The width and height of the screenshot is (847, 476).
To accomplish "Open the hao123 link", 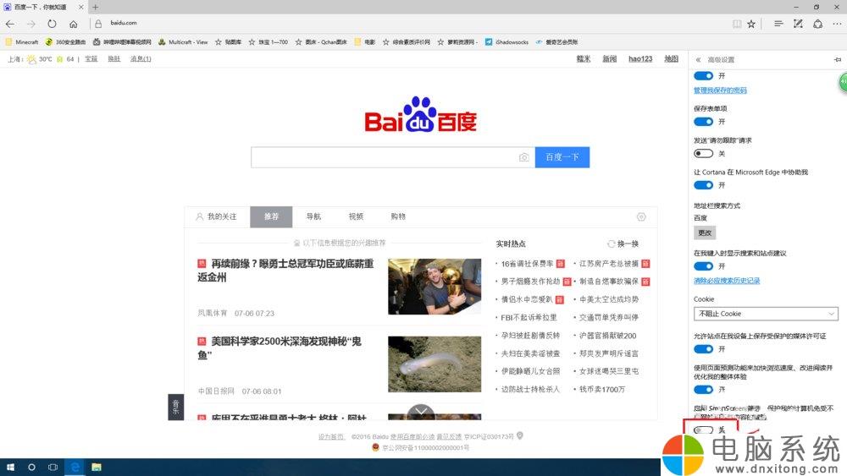I will (640, 58).
